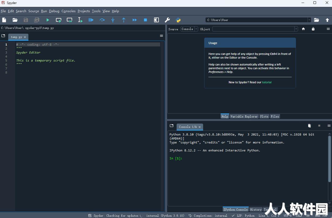Open the Help pane home icon

(303, 29)
